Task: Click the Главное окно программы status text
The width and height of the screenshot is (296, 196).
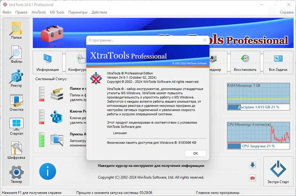Action: pyautogui.click(x=218, y=193)
